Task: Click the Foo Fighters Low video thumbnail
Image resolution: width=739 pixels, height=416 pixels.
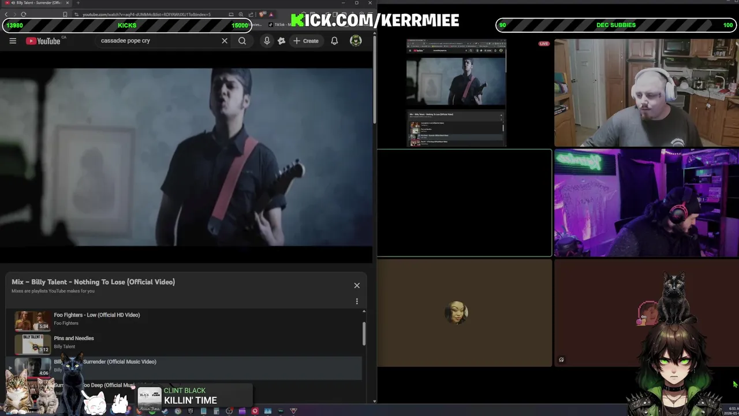Action: (x=33, y=320)
